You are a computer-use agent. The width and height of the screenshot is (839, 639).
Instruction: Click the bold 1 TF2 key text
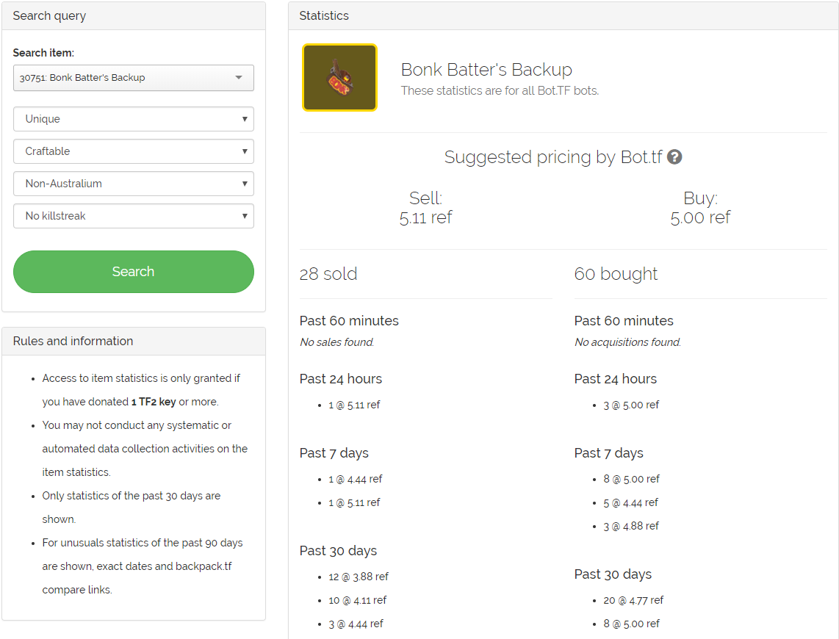(x=153, y=402)
